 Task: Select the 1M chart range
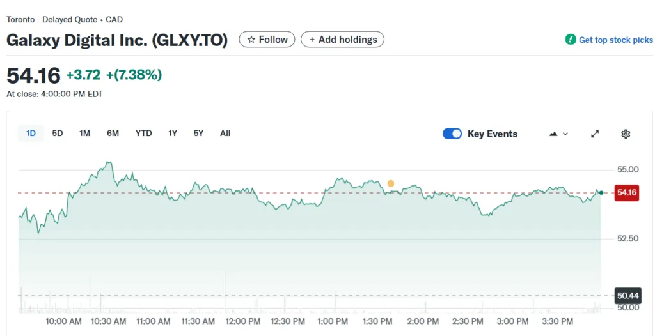[84, 134]
